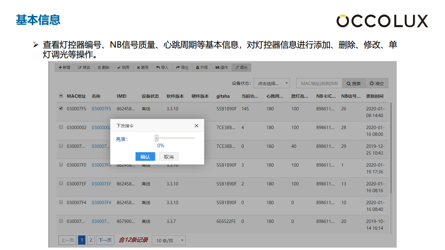Click the 更新时间 column header
This screenshot has height=250, width=445.
375,96
